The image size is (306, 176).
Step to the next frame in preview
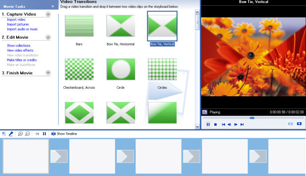pos(236,124)
